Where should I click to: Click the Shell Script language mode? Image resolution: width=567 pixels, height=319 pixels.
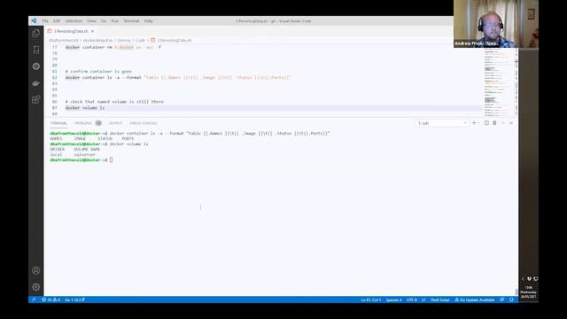pos(440,300)
